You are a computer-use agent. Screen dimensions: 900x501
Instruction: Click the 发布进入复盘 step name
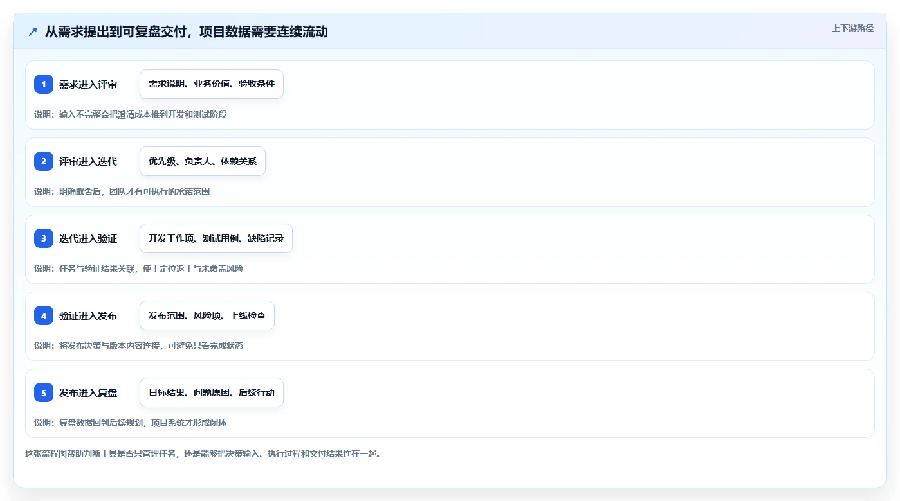(x=88, y=392)
